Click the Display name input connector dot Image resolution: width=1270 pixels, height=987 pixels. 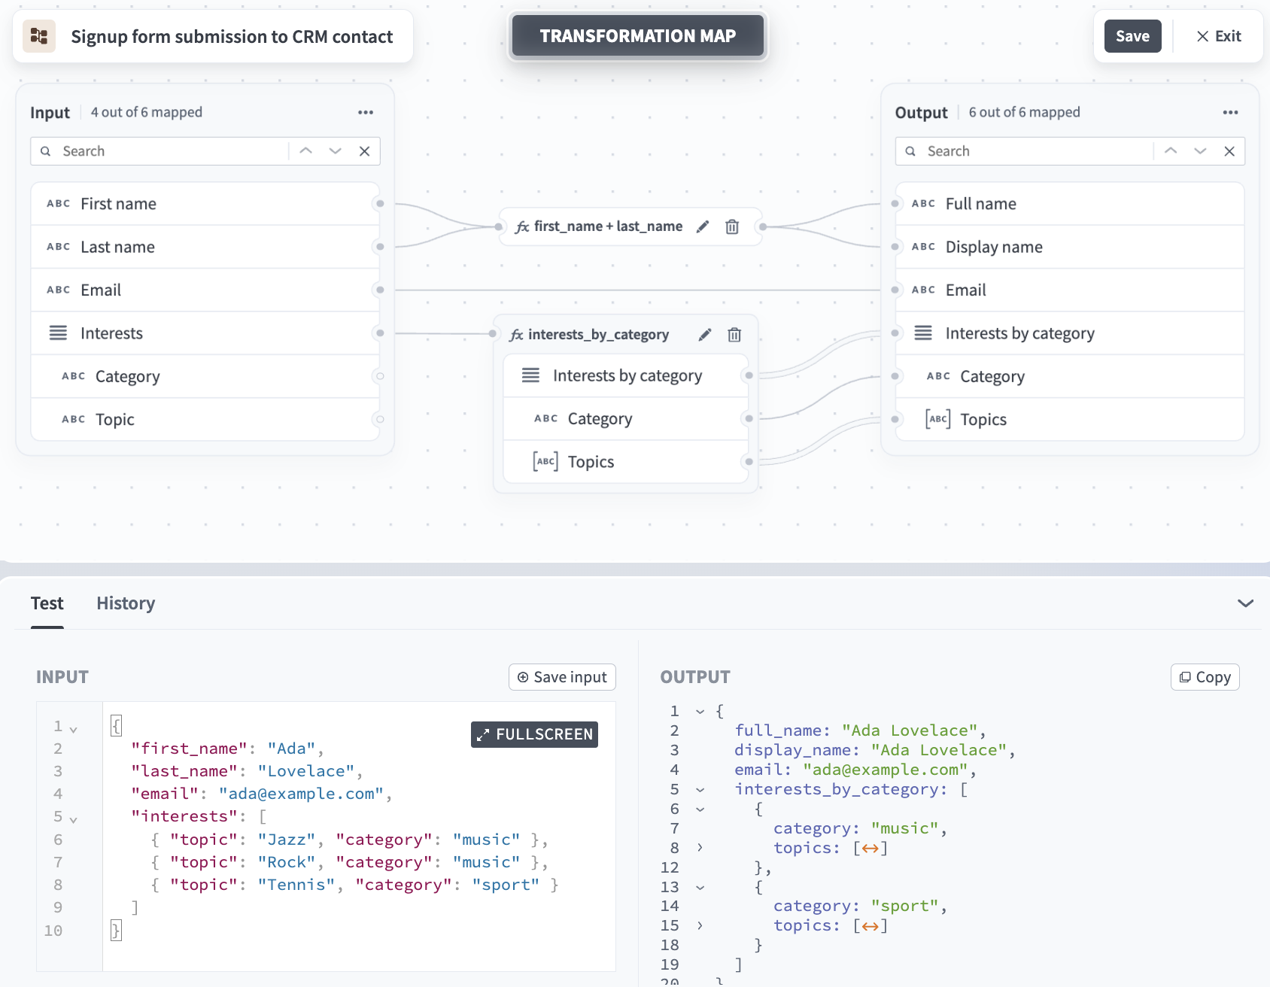[895, 247]
